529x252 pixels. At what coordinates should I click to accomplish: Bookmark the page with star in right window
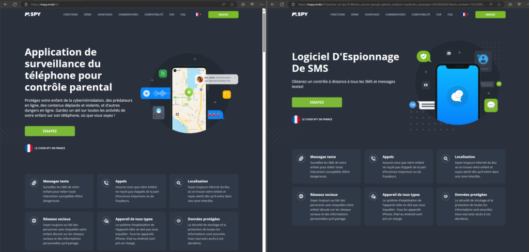500,4
